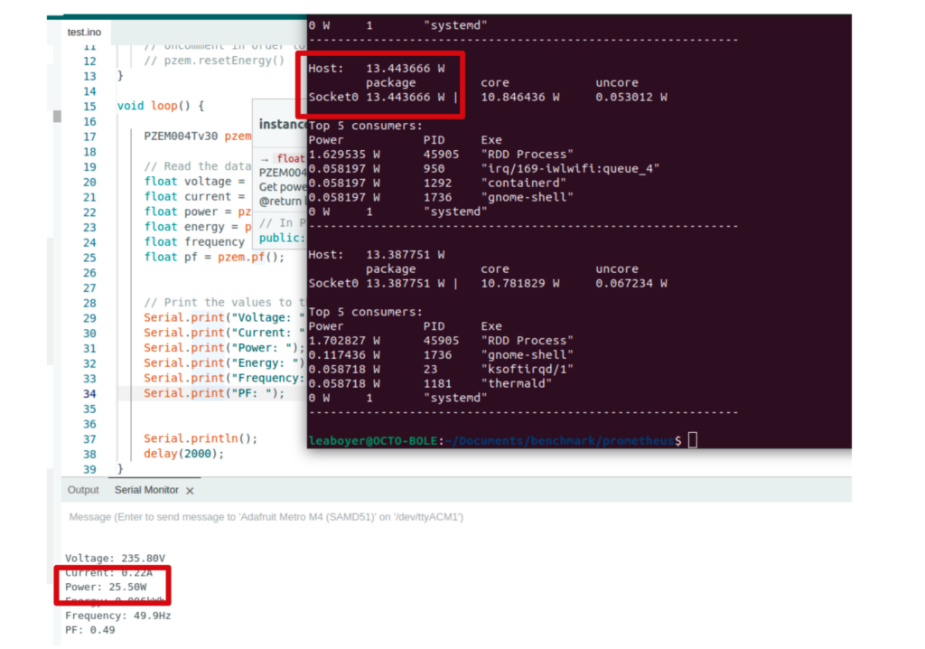Click the void loop() function declaration
Image resolution: width=925 pixels, height=649 pixels.
tap(161, 106)
